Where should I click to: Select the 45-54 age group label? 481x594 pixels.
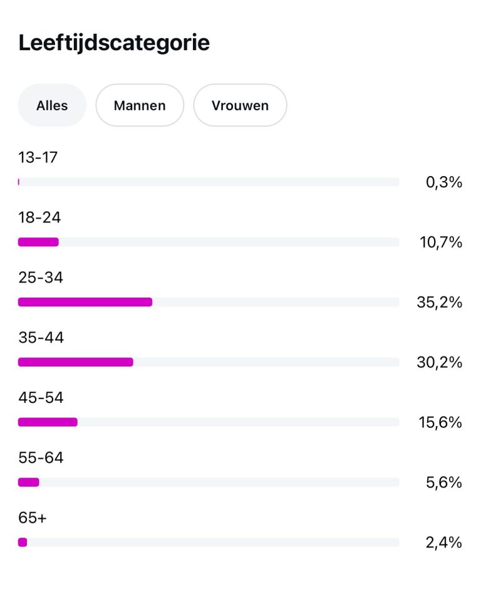pyautogui.click(x=41, y=398)
